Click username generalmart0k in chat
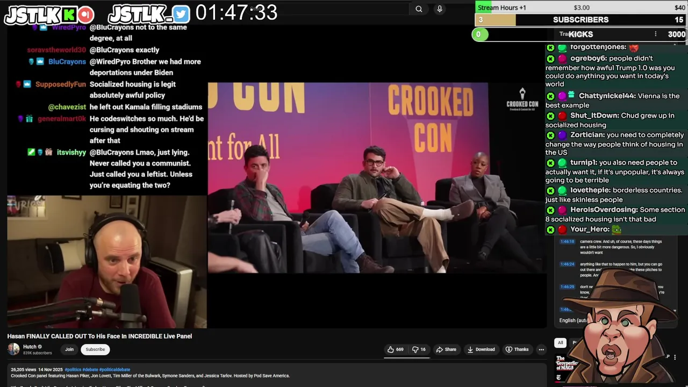Screen dimensions: 688x387 (62, 119)
